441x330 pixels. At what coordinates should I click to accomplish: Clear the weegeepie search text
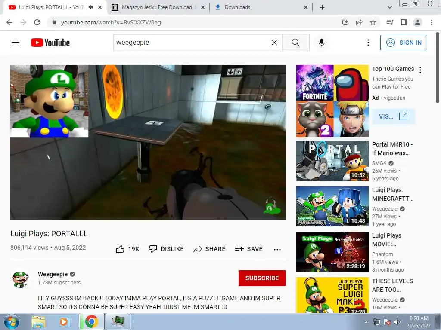coord(274,43)
